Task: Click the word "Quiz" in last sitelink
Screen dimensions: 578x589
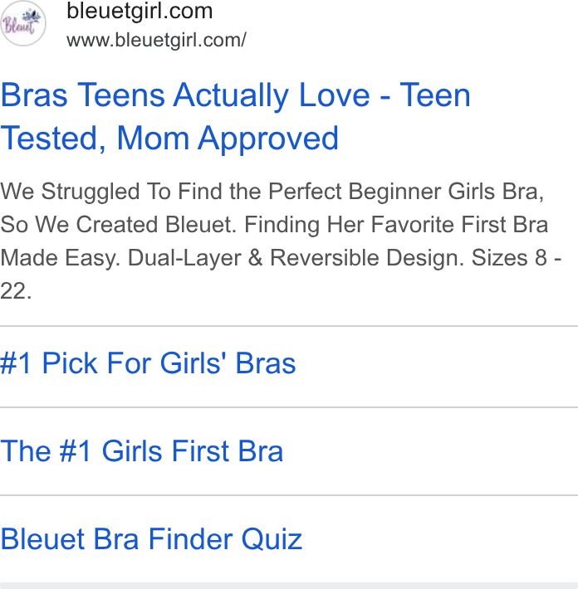Action: pos(272,539)
